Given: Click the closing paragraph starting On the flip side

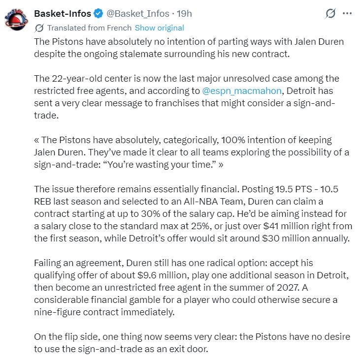Looking at the screenshot, I should (x=192, y=343).
